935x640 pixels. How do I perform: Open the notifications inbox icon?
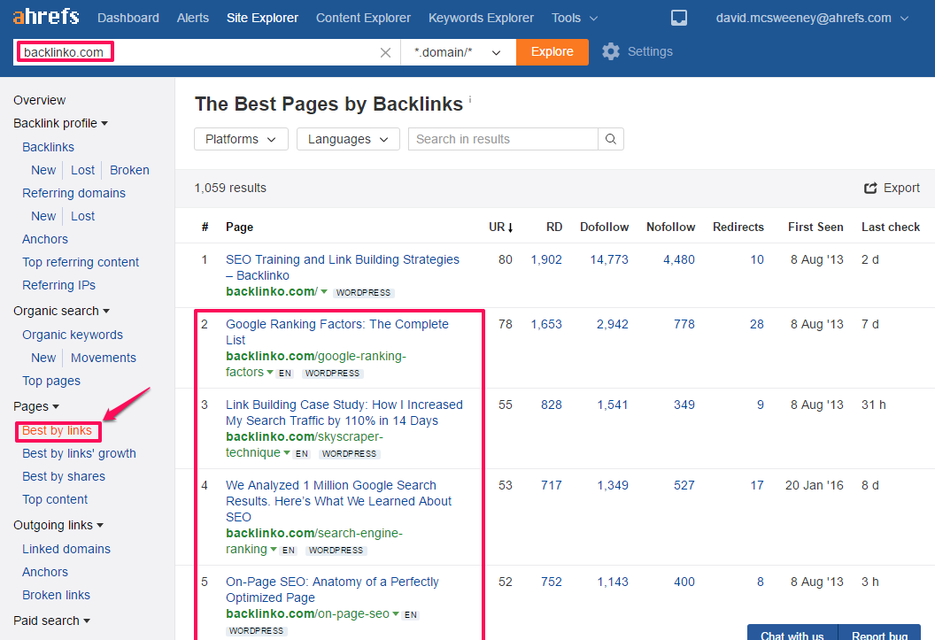click(x=678, y=18)
